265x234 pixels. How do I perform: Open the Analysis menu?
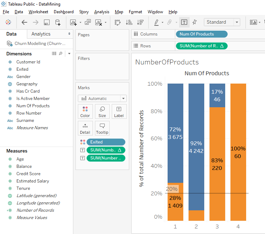click(102, 12)
